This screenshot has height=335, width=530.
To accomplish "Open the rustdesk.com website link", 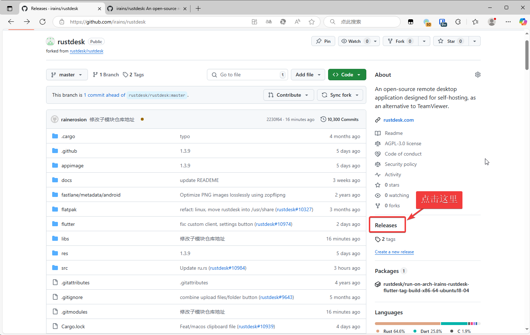I will click(x=398, y=120).
